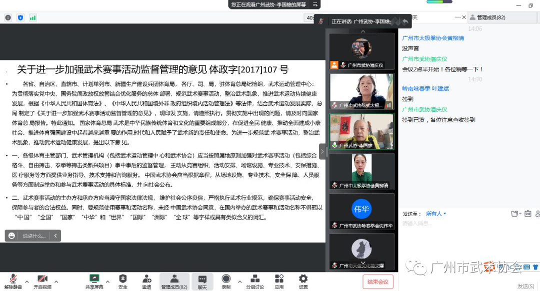
Task: Toggle the 管理成员(82) panel in toolbar
Action: point(174,282)
